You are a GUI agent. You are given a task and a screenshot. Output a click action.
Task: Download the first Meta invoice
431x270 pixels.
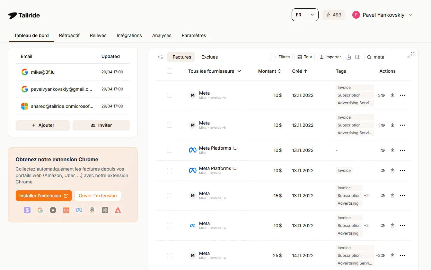[x=392, y=95]
